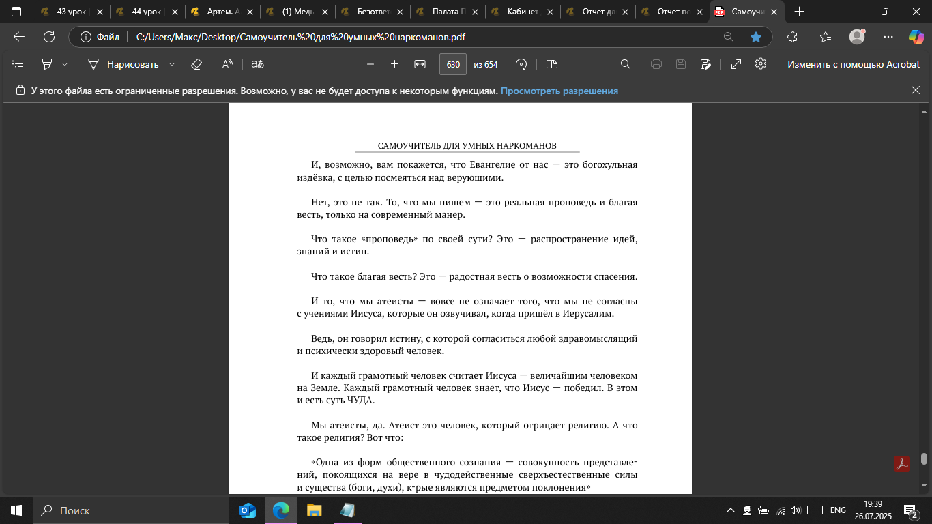Dismiss the restricted permissions notification bar
The width and height of the screenshot is (932, 524).
pos(916,90)
